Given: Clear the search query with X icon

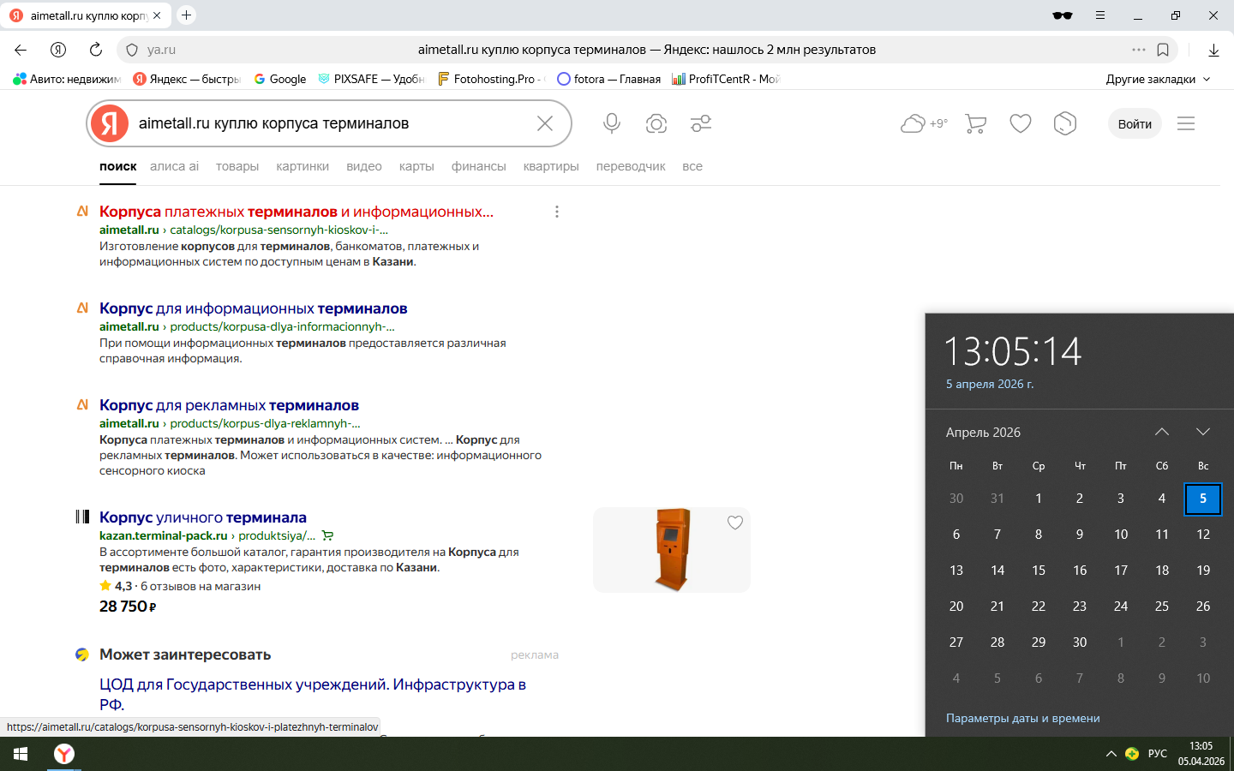Looking at the screenshot, I should pyautogui.click(x=545, y=123).
